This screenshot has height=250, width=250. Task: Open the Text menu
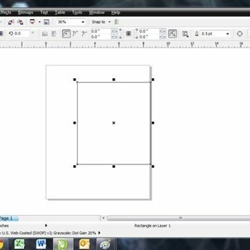(x=44, y=12)
